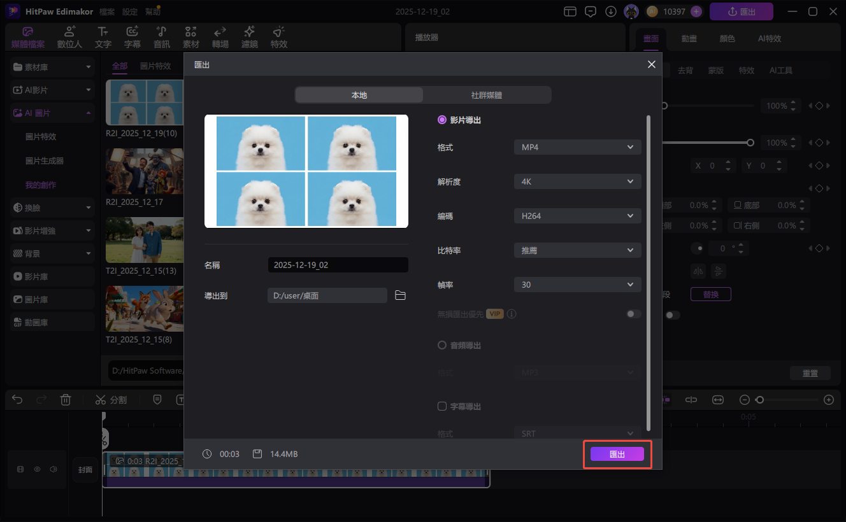Expand the 解析度 4K resolution dropdown
Image resolution: width=846 pixels, height=522 pixels.
pyautogui.click(x=577, y=181)
